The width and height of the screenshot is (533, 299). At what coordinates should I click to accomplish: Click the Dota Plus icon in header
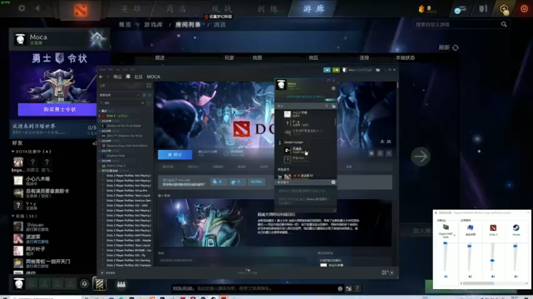coord(504,9)
